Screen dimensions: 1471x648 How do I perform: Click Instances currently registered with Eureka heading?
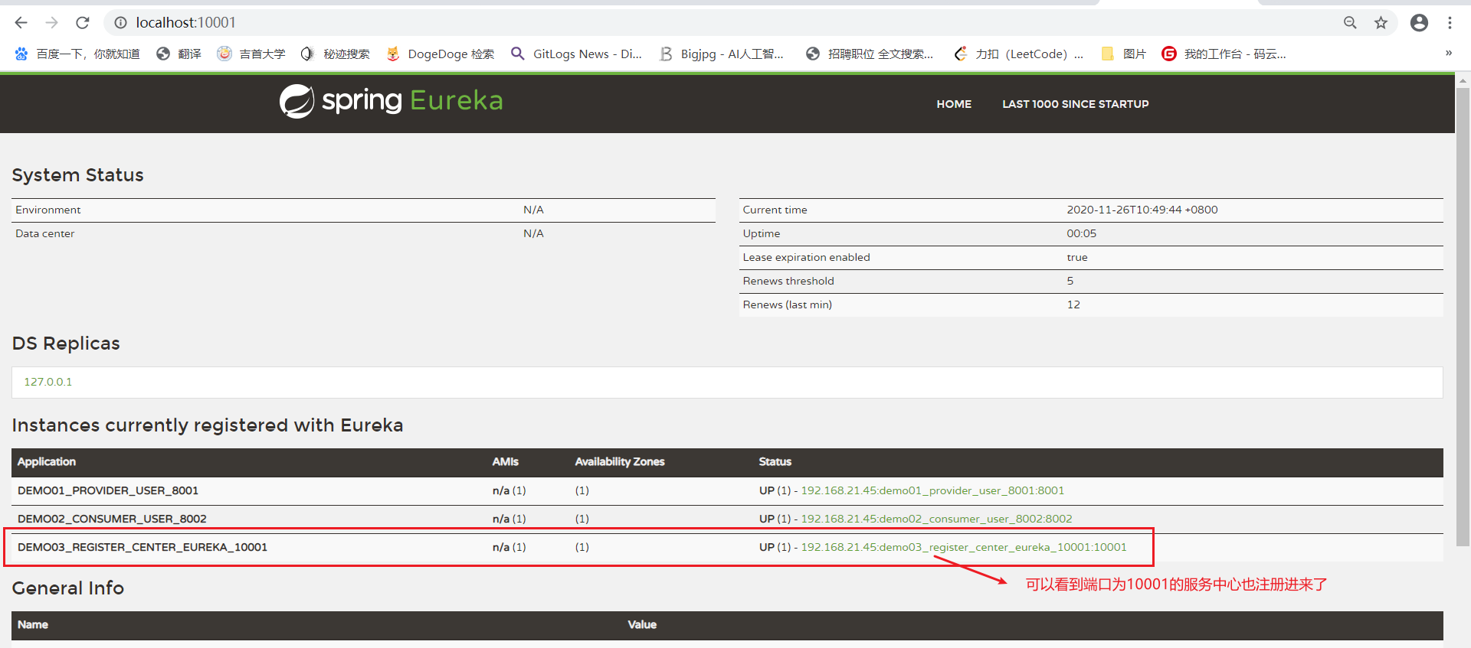(207, 425)
